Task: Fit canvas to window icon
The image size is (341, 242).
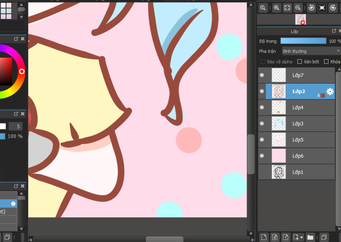Action: [x=287, y=8]
